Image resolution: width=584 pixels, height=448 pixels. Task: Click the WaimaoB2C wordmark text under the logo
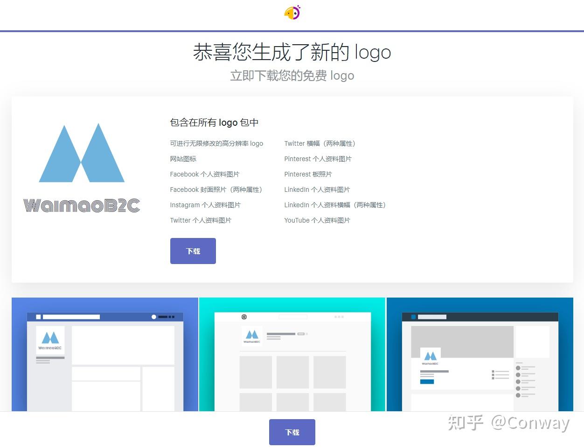click(x=82, y=205)
